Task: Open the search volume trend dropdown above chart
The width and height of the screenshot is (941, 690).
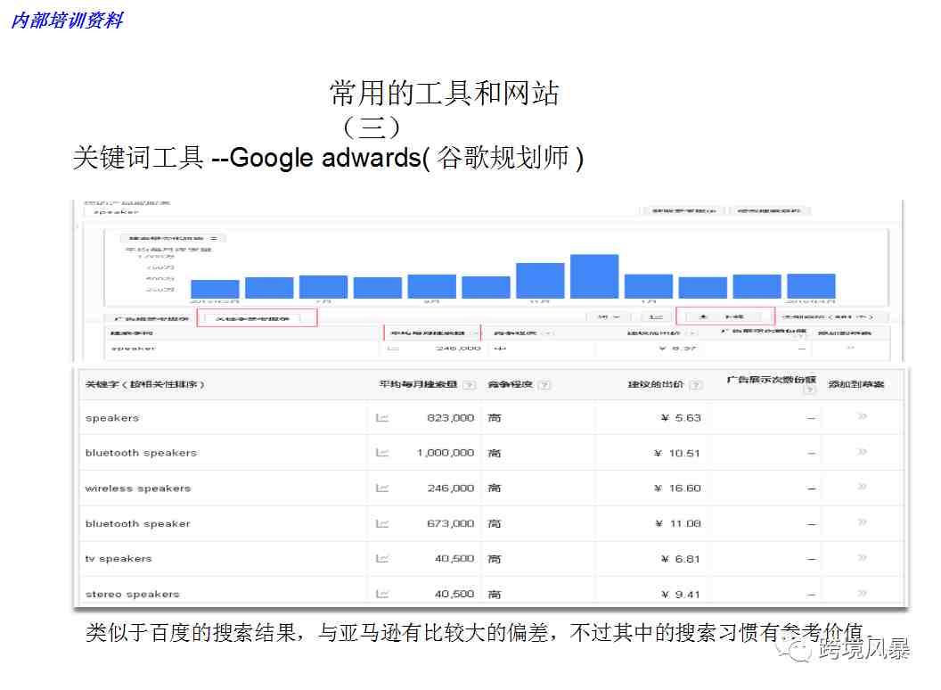Action: click(173, 238)
